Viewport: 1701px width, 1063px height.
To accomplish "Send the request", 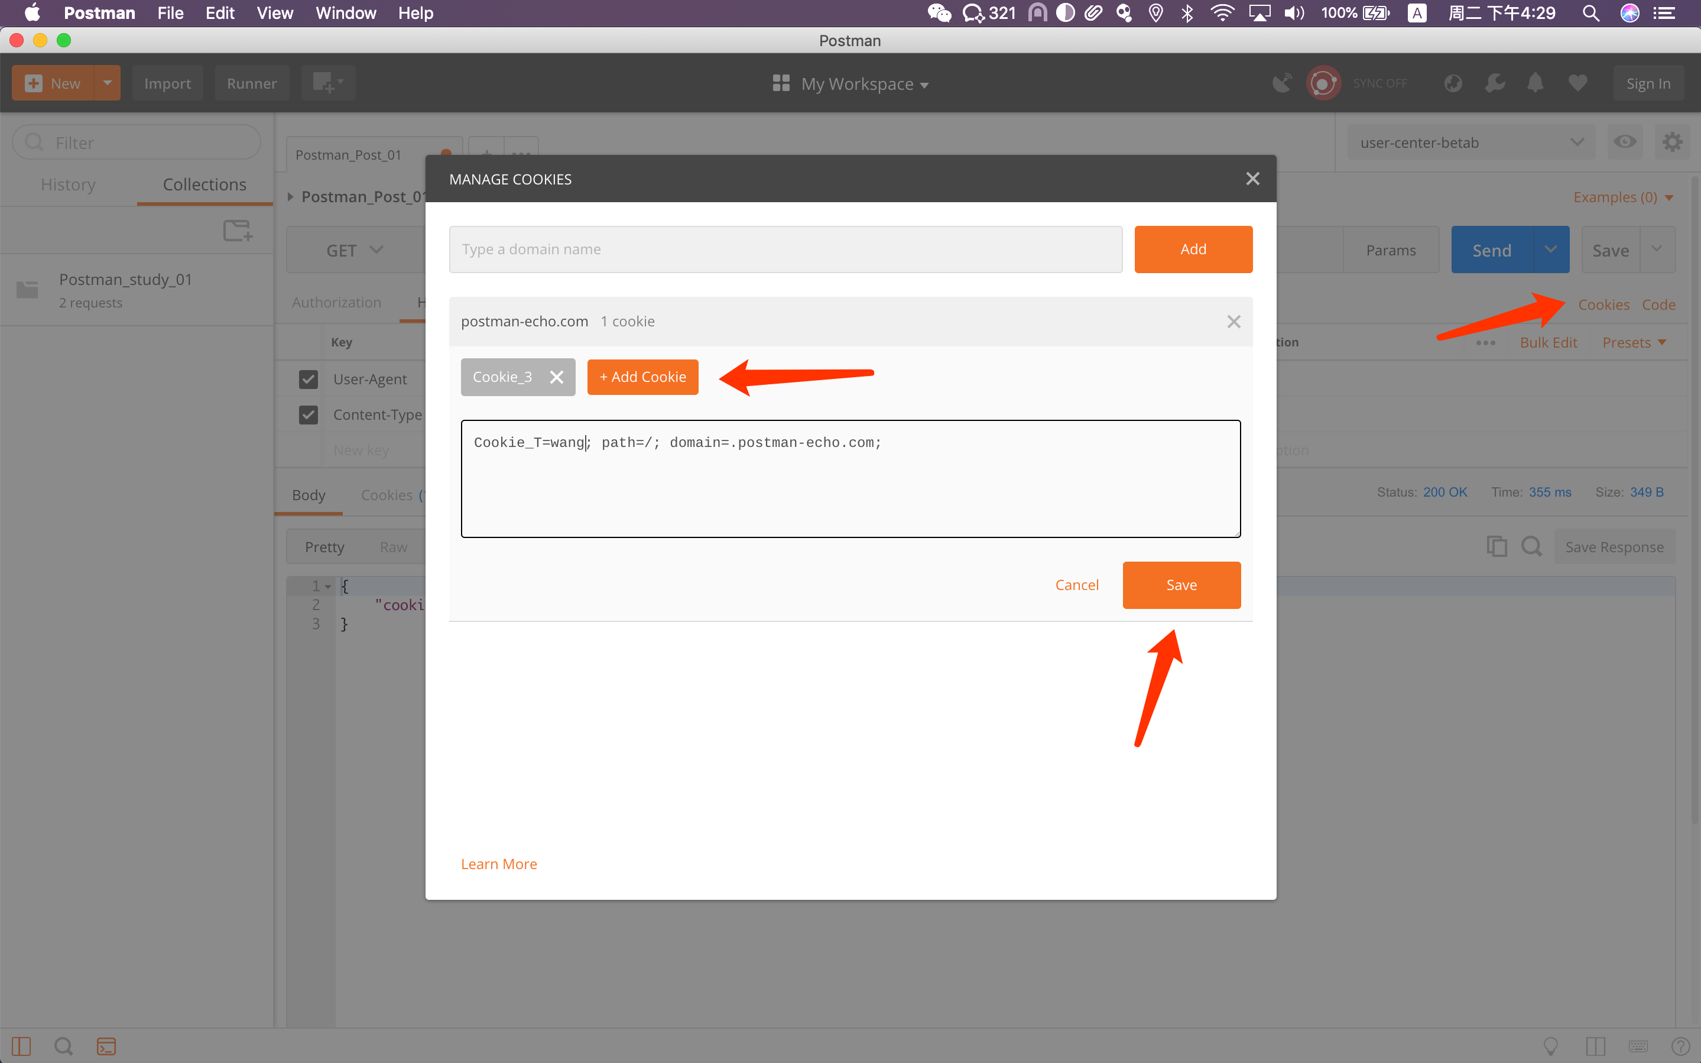I will coord(1491,250).
